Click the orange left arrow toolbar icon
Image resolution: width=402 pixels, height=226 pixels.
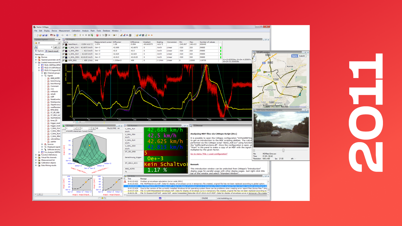[x=149, y=35]
